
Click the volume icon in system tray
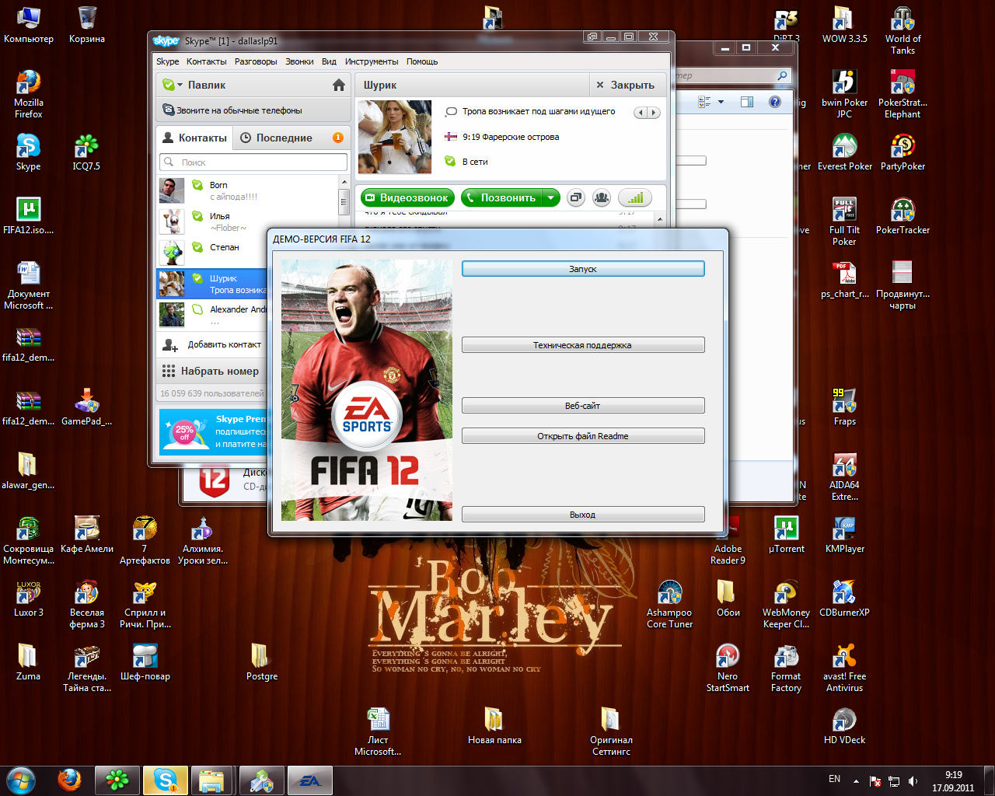tap(913, 781)
